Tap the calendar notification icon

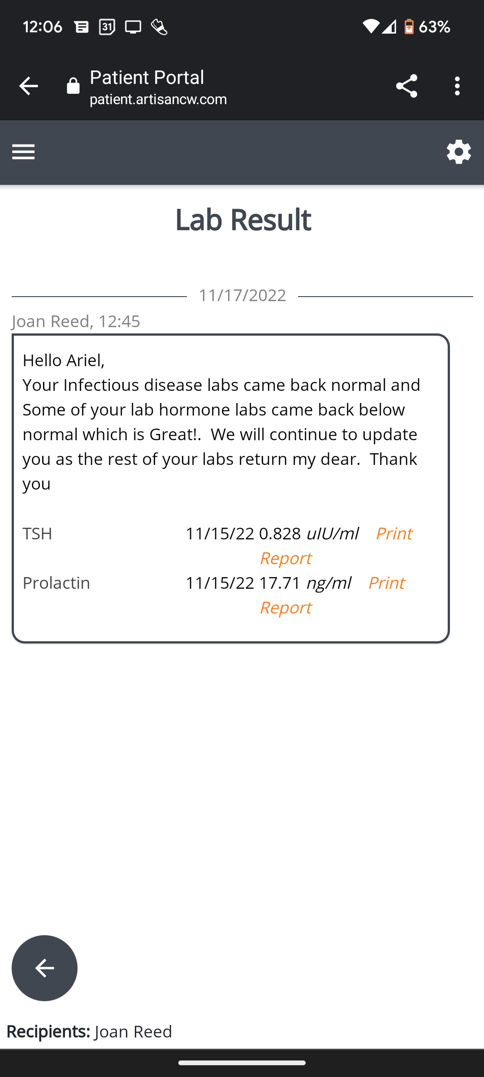click(107, 27)
